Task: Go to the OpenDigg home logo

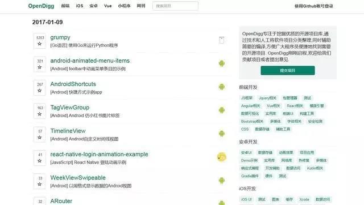Action: [41, 6]
